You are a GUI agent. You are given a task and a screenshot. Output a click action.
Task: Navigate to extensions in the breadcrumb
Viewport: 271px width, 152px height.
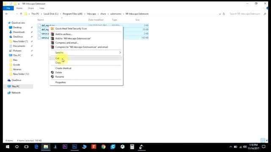click(x=116, y=14)
